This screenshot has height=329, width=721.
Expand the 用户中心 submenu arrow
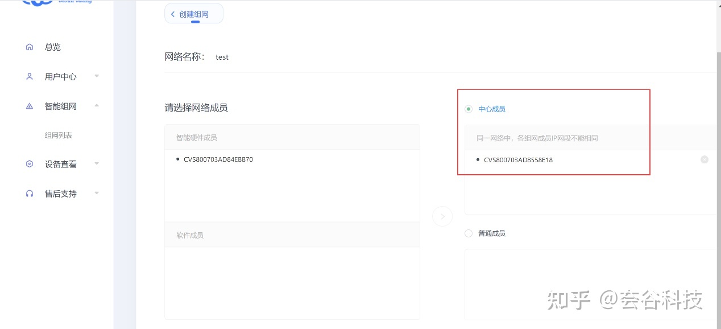tap(97, 76)
